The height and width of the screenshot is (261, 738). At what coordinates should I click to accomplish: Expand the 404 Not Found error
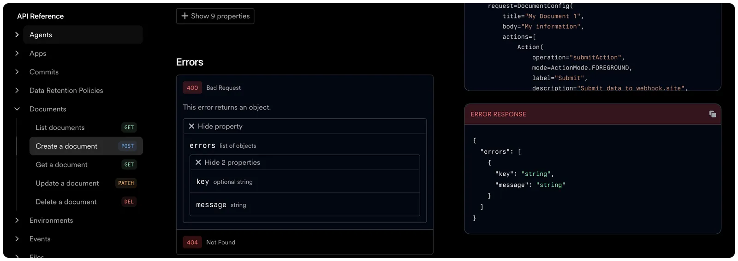(x=304, y=242)
